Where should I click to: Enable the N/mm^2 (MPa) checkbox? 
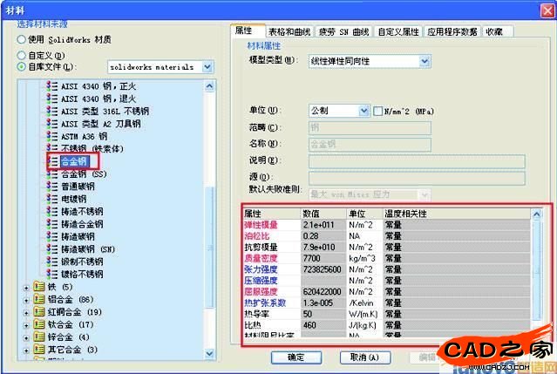point(377,111)
